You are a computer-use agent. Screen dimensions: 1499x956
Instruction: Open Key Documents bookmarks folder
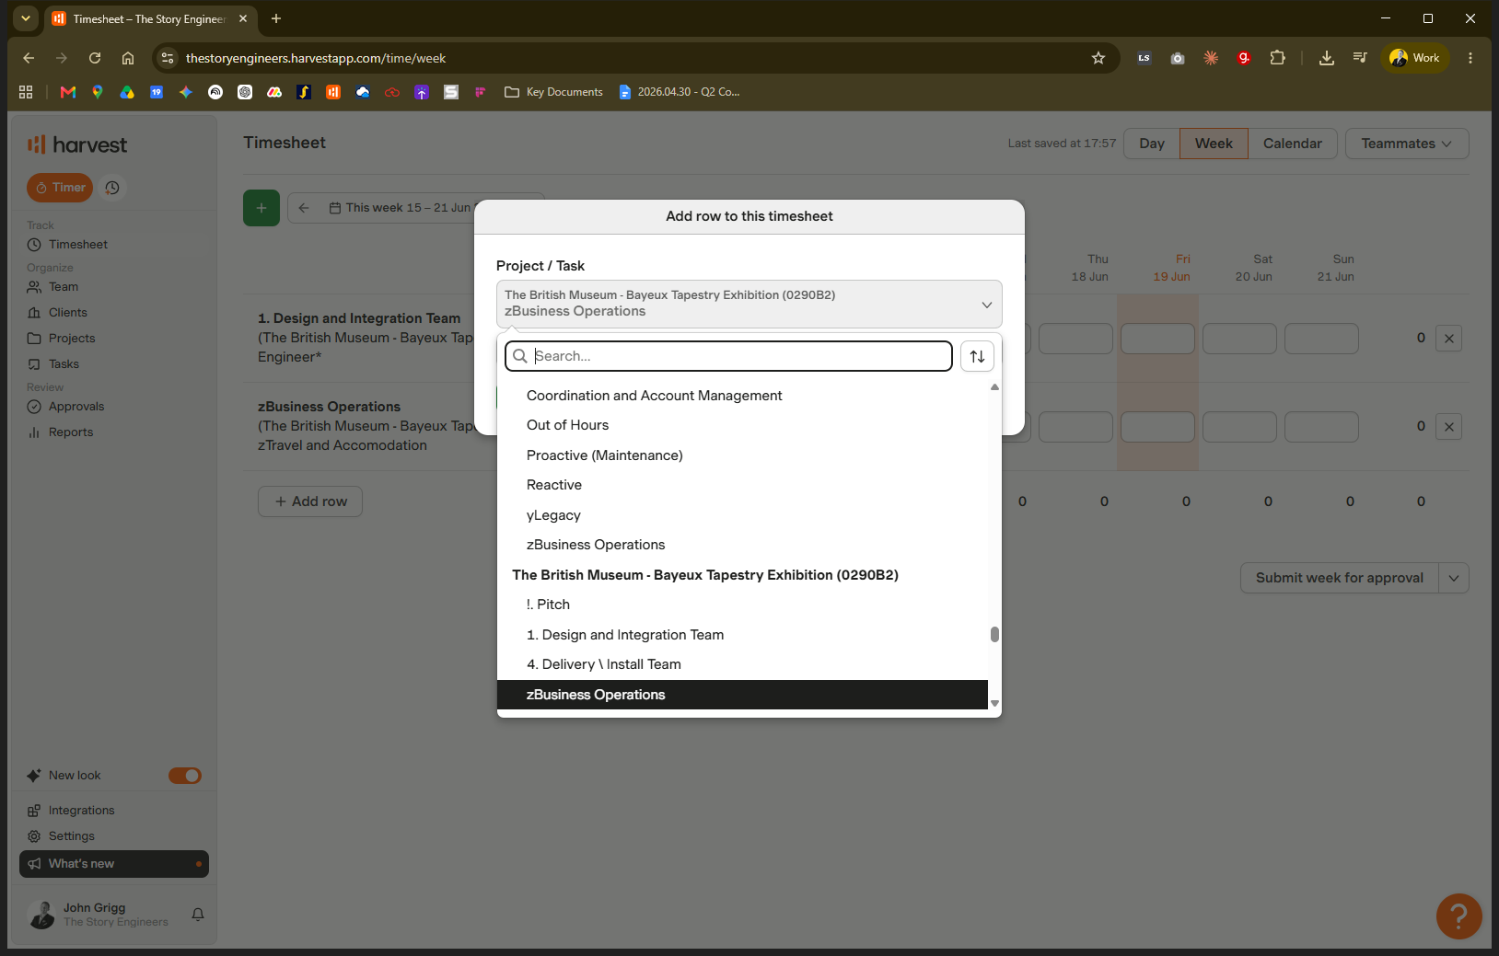pos(553,92)
